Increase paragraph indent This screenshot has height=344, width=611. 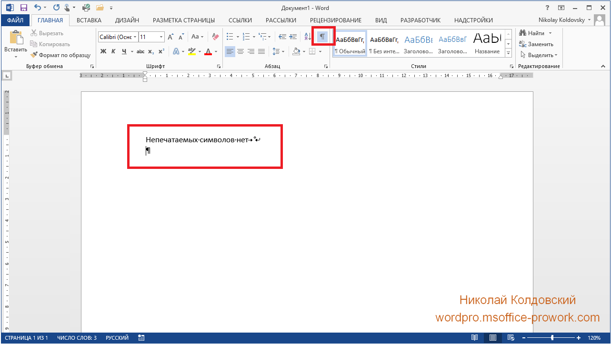pos(293,37)
